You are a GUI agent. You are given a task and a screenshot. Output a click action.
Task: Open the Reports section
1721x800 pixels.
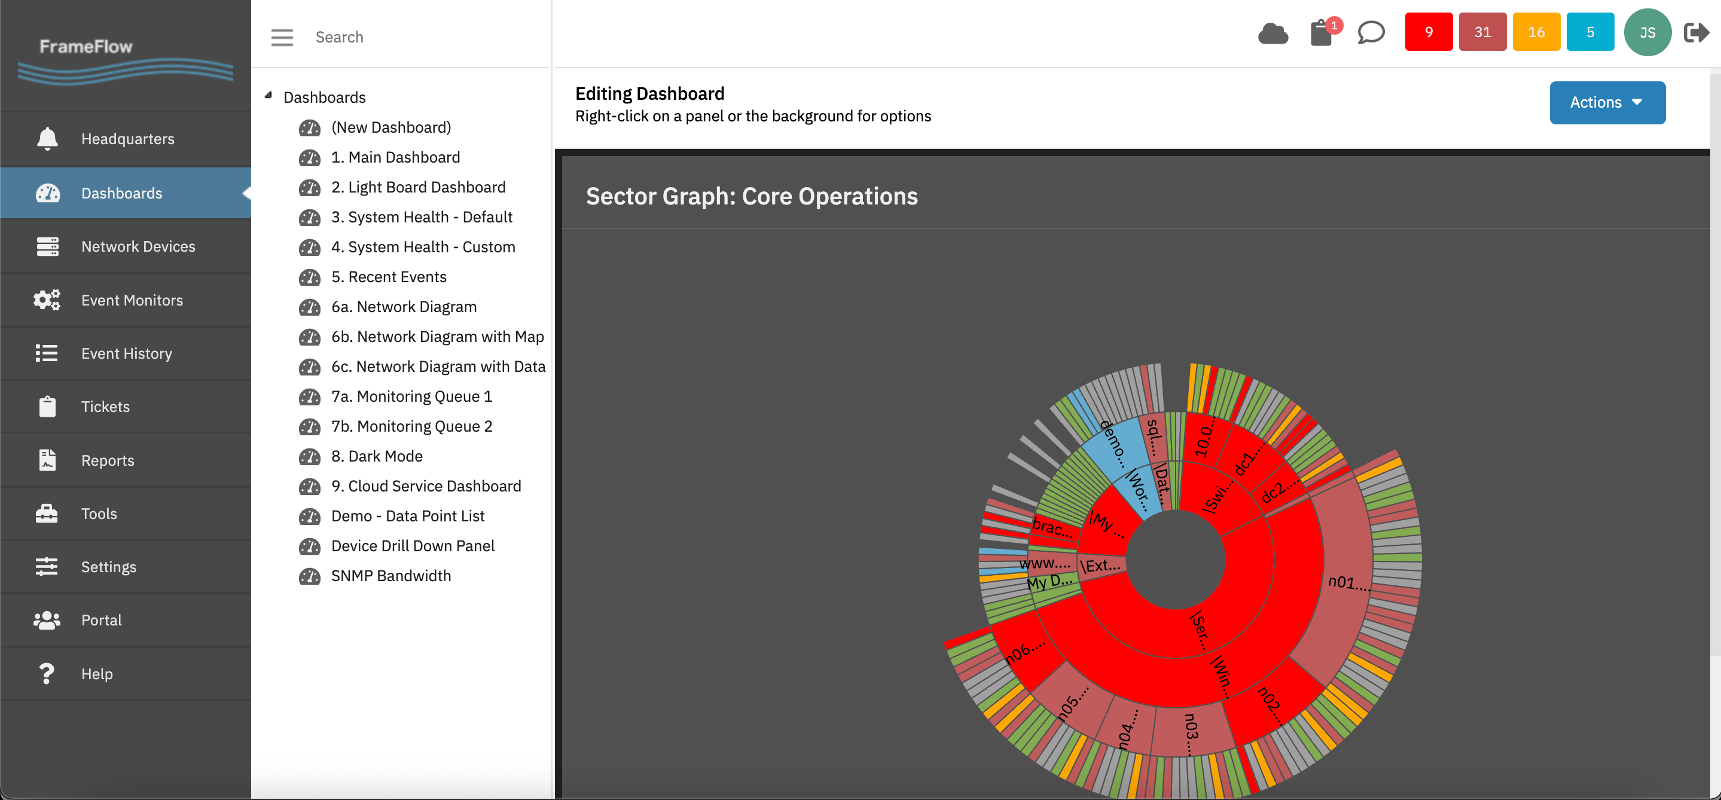[x=108, y=460]
